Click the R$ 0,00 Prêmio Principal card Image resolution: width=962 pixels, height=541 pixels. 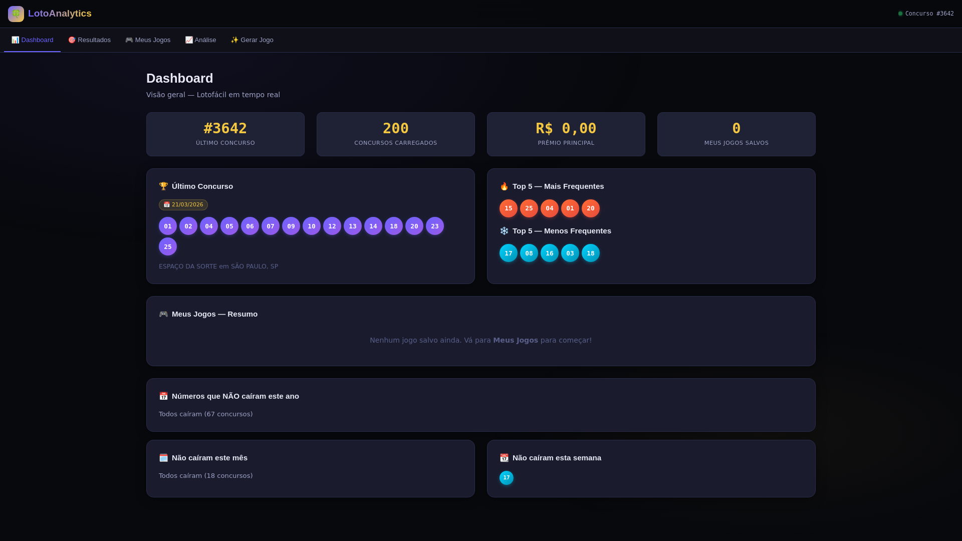pyautogui.click(x=566, y=134)
